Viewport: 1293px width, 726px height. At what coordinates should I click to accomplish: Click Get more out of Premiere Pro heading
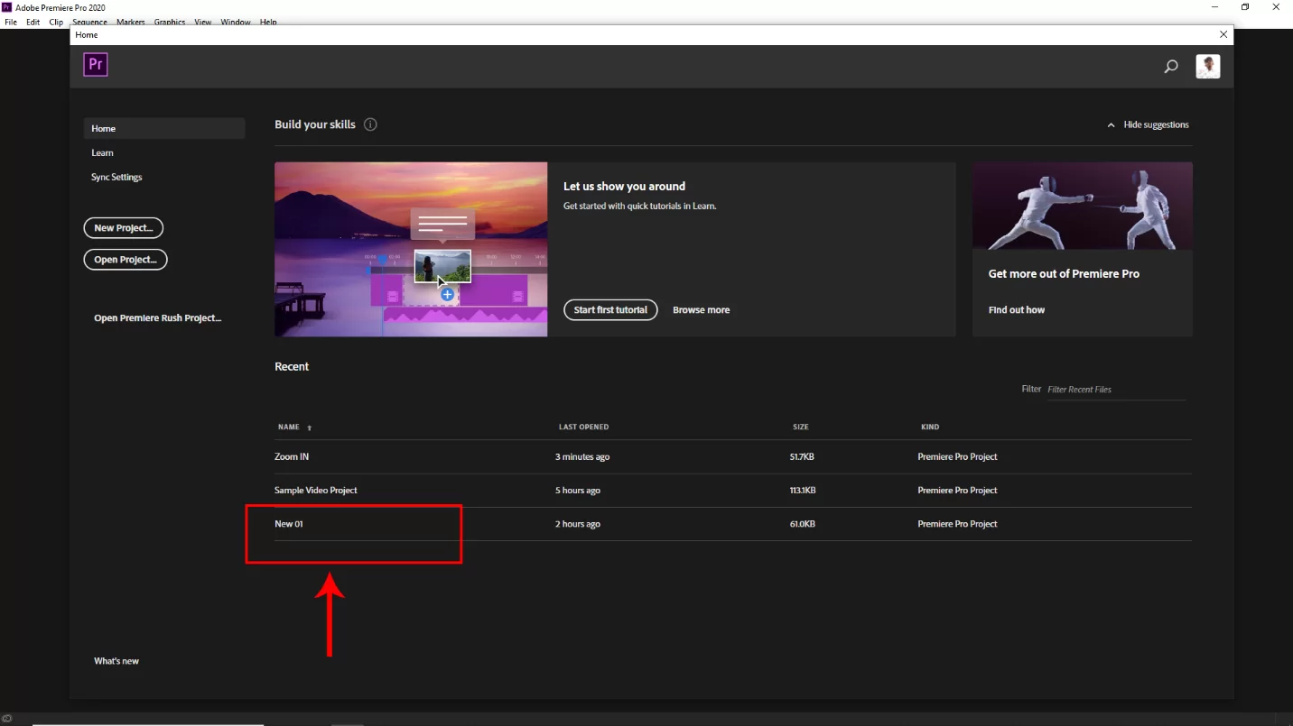pos(1064,273)
